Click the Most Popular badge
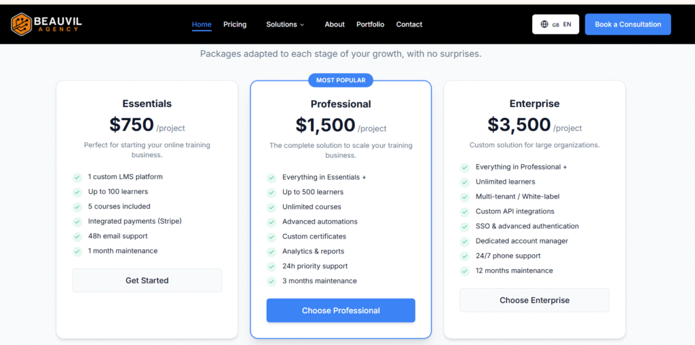The height and width of the screenshot is (345, 695). pyautogui.click(x=341, y=80)
